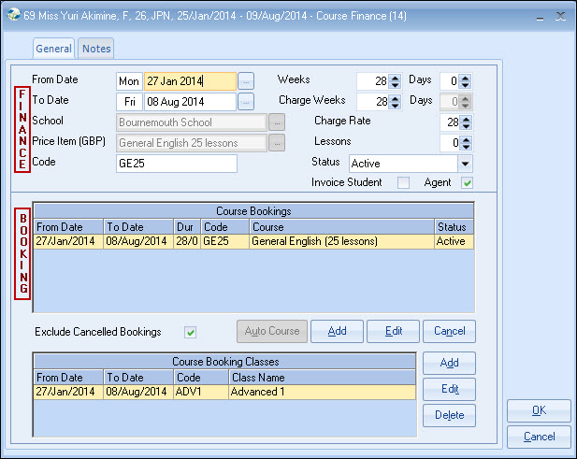This screenshot has height=459, width=577.
Task: Select the General tab
Action: point(54,49)
